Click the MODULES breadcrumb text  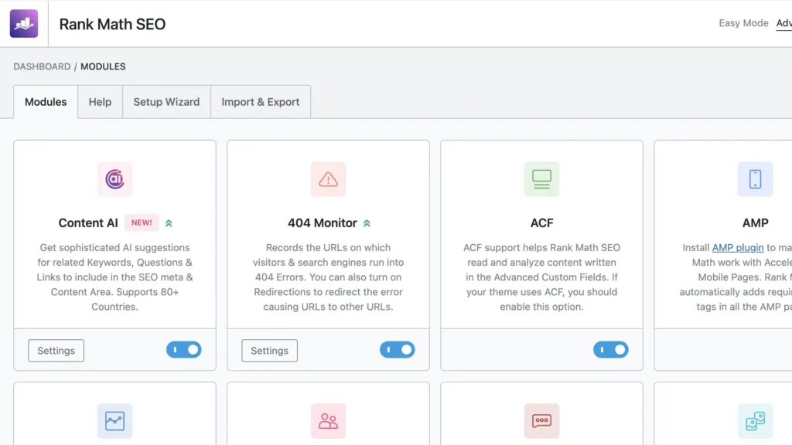103,66
